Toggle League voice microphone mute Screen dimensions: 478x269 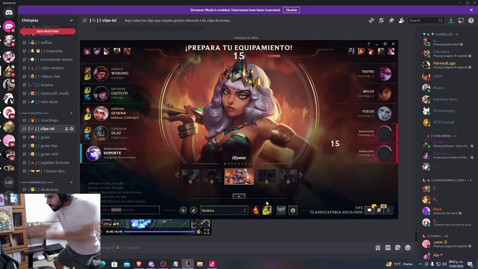388,210
